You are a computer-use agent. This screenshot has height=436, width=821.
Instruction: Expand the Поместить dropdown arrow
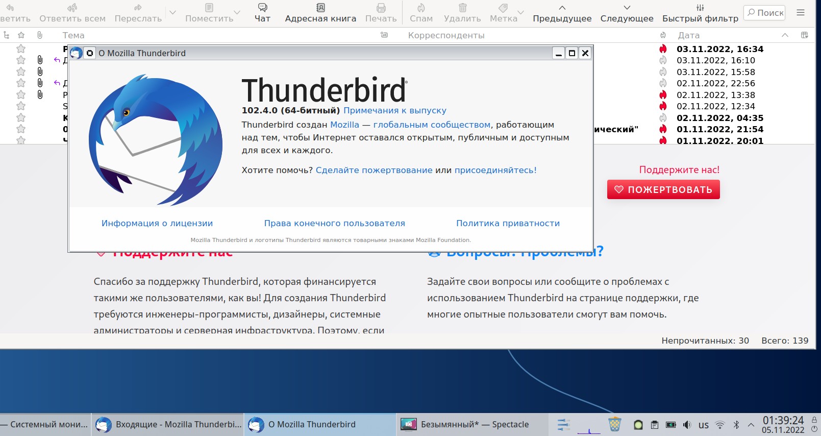(237, 13)
